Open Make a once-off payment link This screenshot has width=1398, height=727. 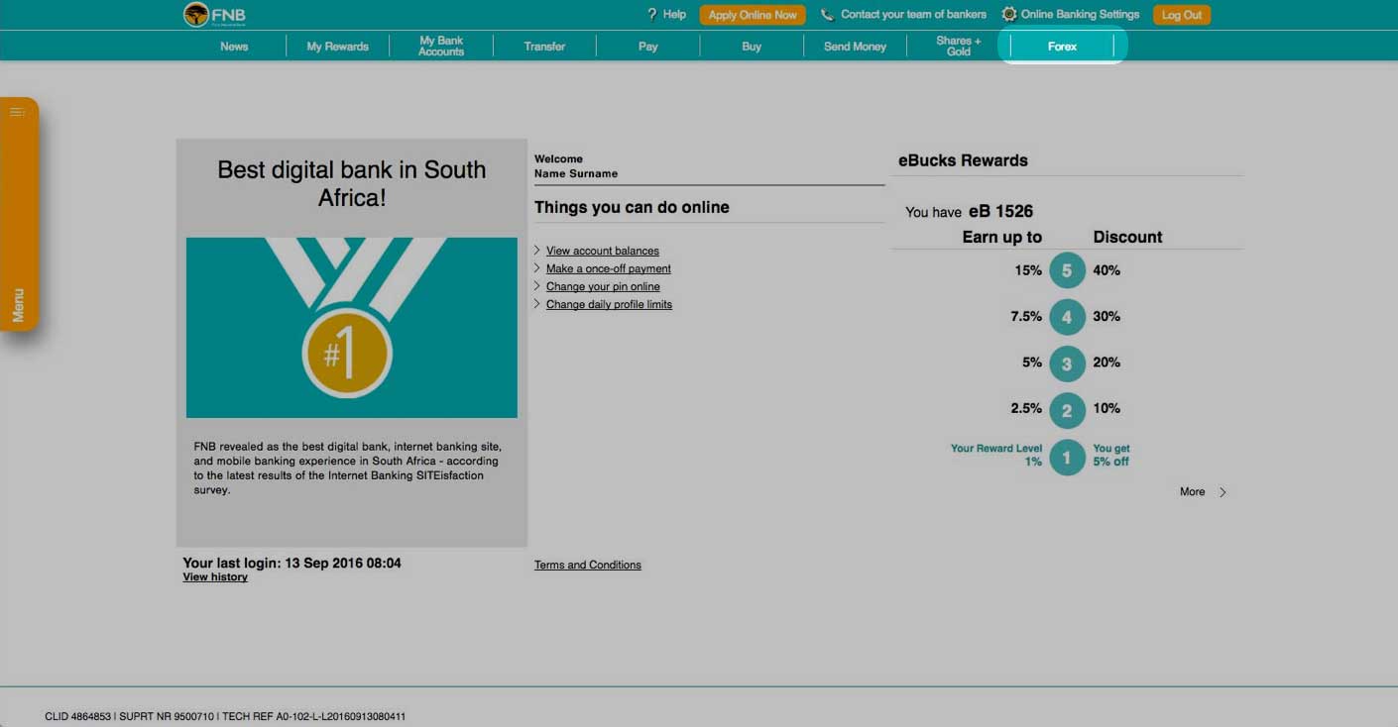[609, 268]
